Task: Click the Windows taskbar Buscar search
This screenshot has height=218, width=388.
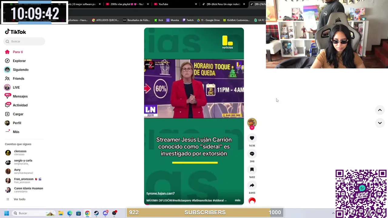Action: point(34,213)
